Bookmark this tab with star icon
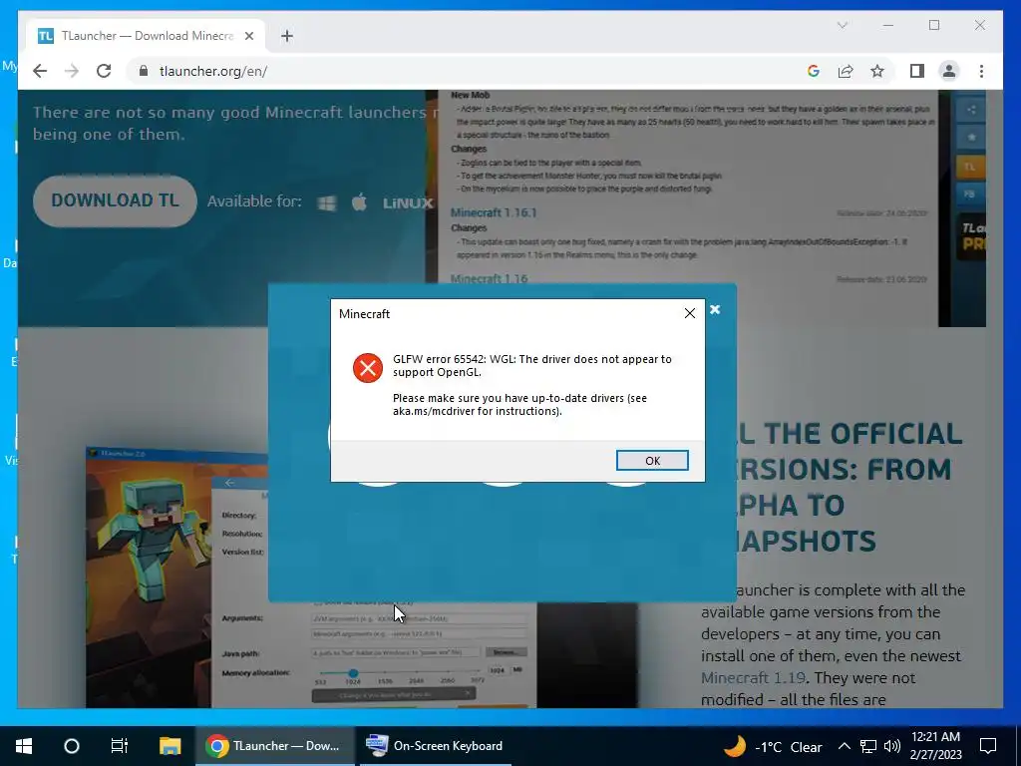Screen dimensions: 1021x766 point(877,71)
